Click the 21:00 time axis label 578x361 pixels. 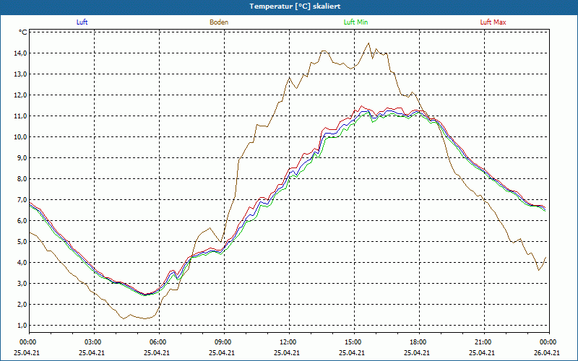tap(483, 342)
